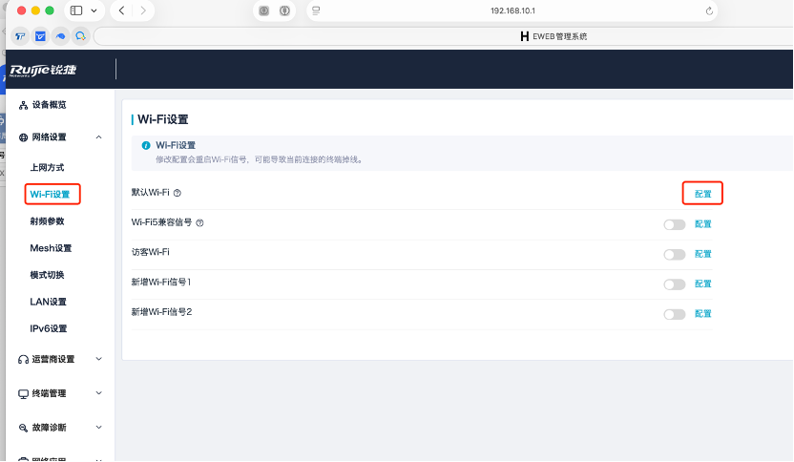Open 配置 for Wi-Fi5兼容信号
The image size is (794, 462).
tap(702, 224)
